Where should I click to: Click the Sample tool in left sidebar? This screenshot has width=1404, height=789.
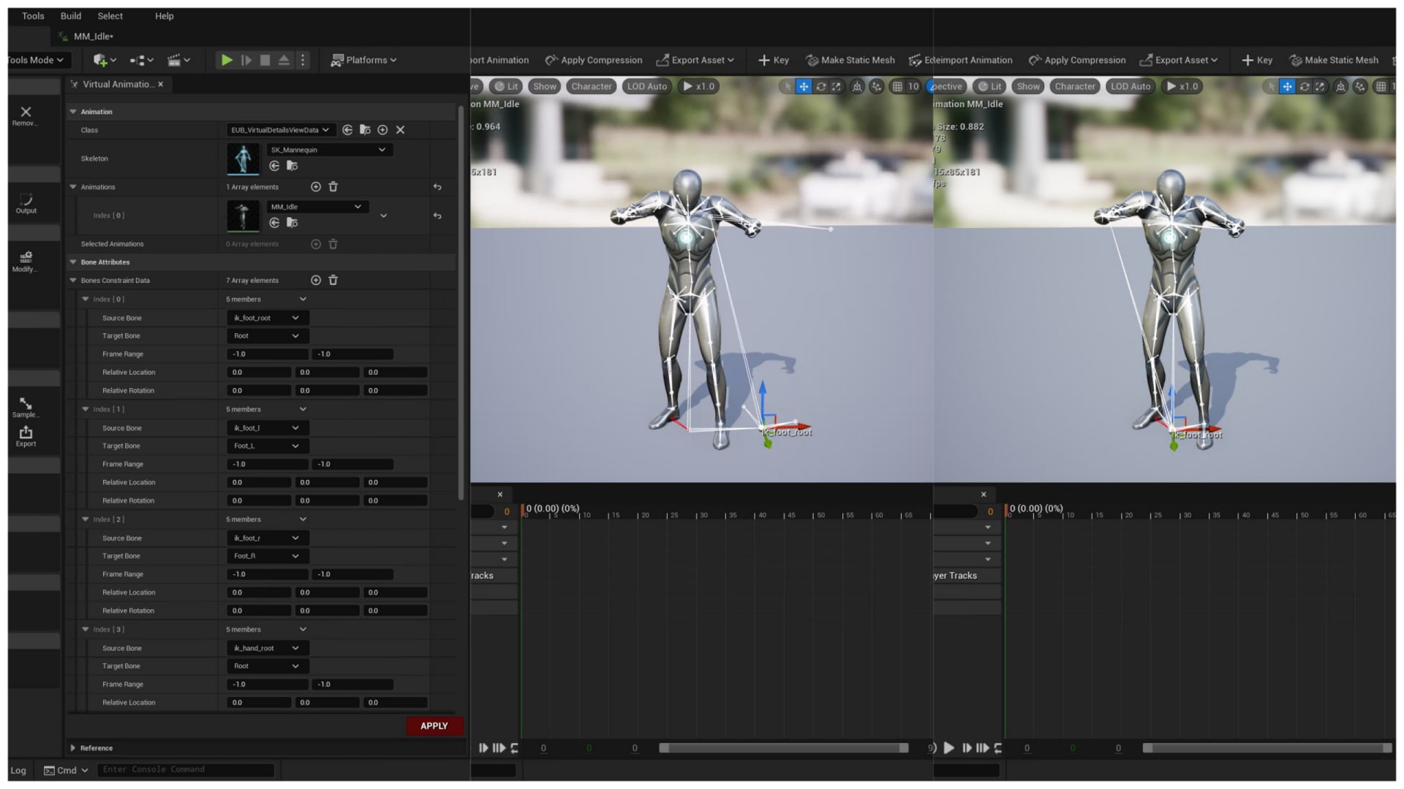pyautogui.click(x=26, y=406)
